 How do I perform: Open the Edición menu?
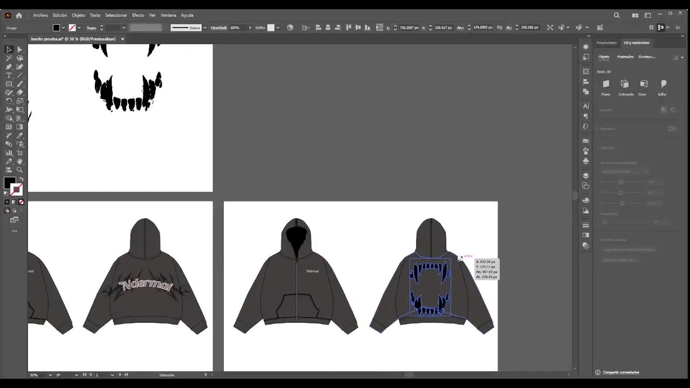[x=60, y=15]
